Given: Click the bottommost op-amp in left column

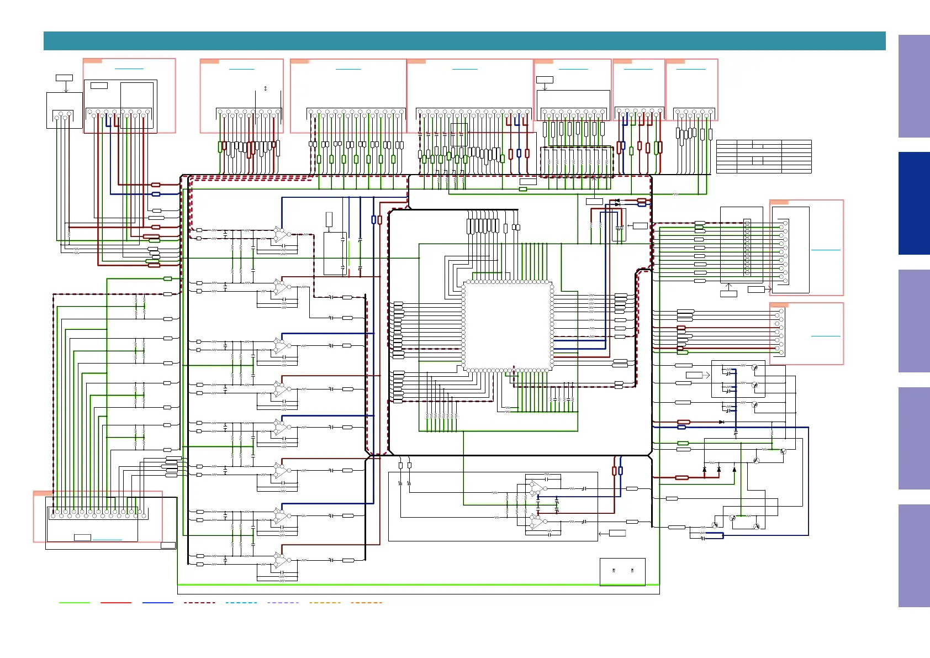Looking at the screenshot, I should click(x=281, y=561).
